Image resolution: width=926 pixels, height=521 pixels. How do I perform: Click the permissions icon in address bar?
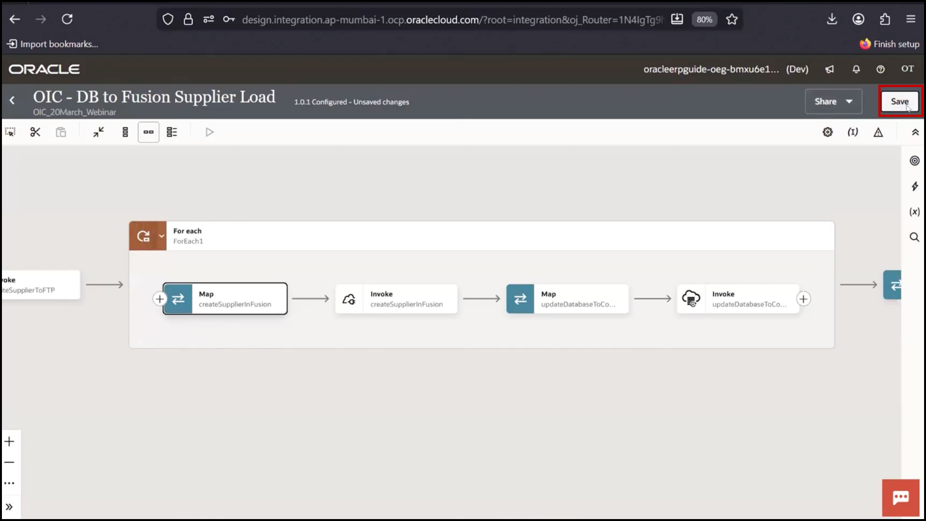click(208, 19)
